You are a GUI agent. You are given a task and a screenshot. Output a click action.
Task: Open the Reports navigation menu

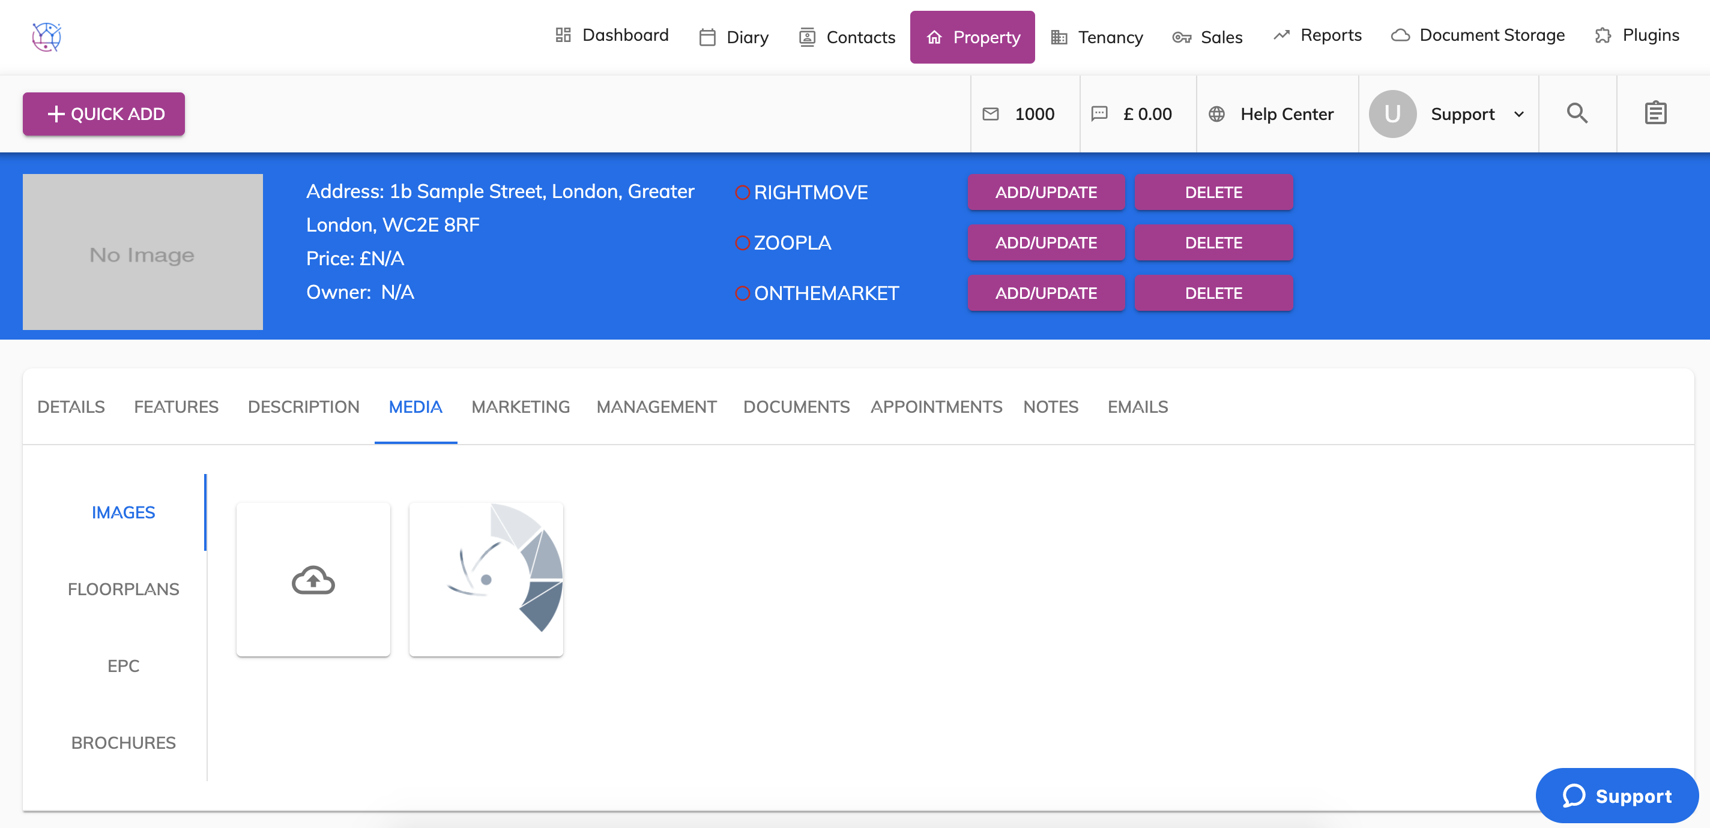point(1317,35)
